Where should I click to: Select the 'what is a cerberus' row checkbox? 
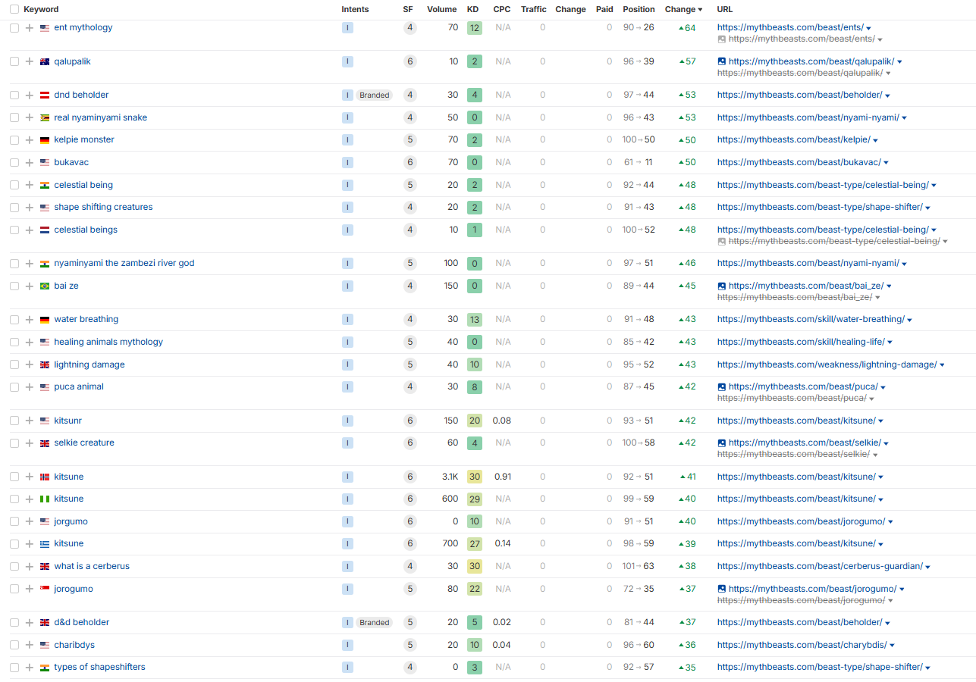tap(14, 567)
